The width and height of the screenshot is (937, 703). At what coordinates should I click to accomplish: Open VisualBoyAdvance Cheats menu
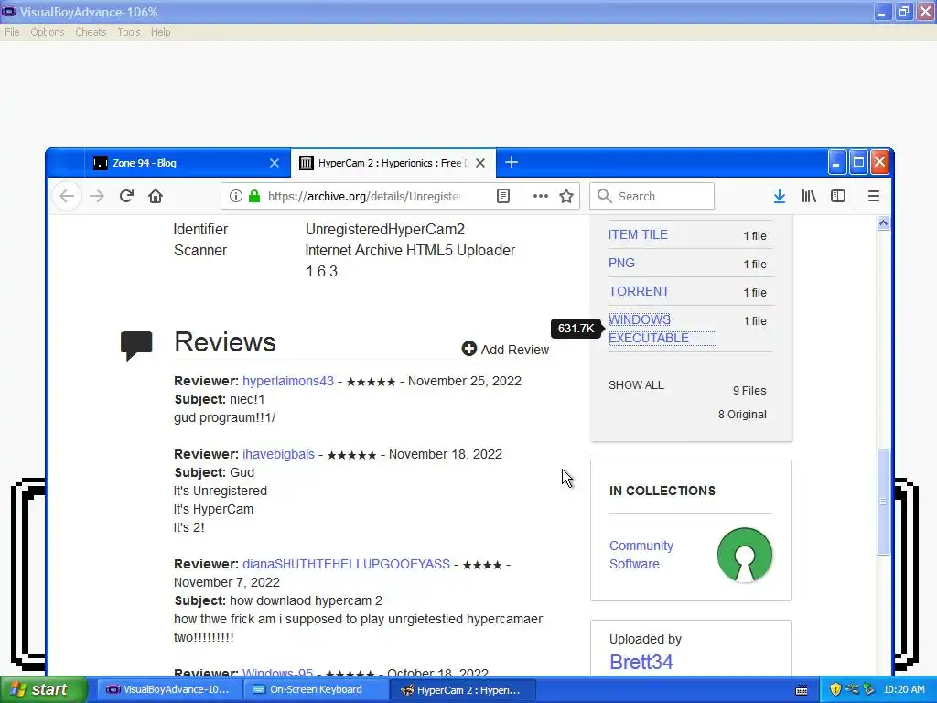91,32
